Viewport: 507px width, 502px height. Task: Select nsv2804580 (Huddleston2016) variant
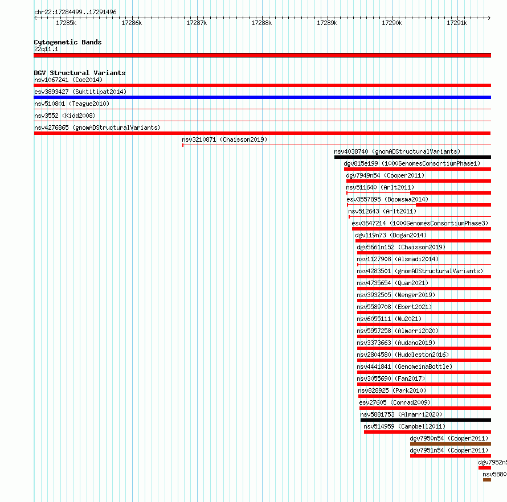tap(403, 355)
